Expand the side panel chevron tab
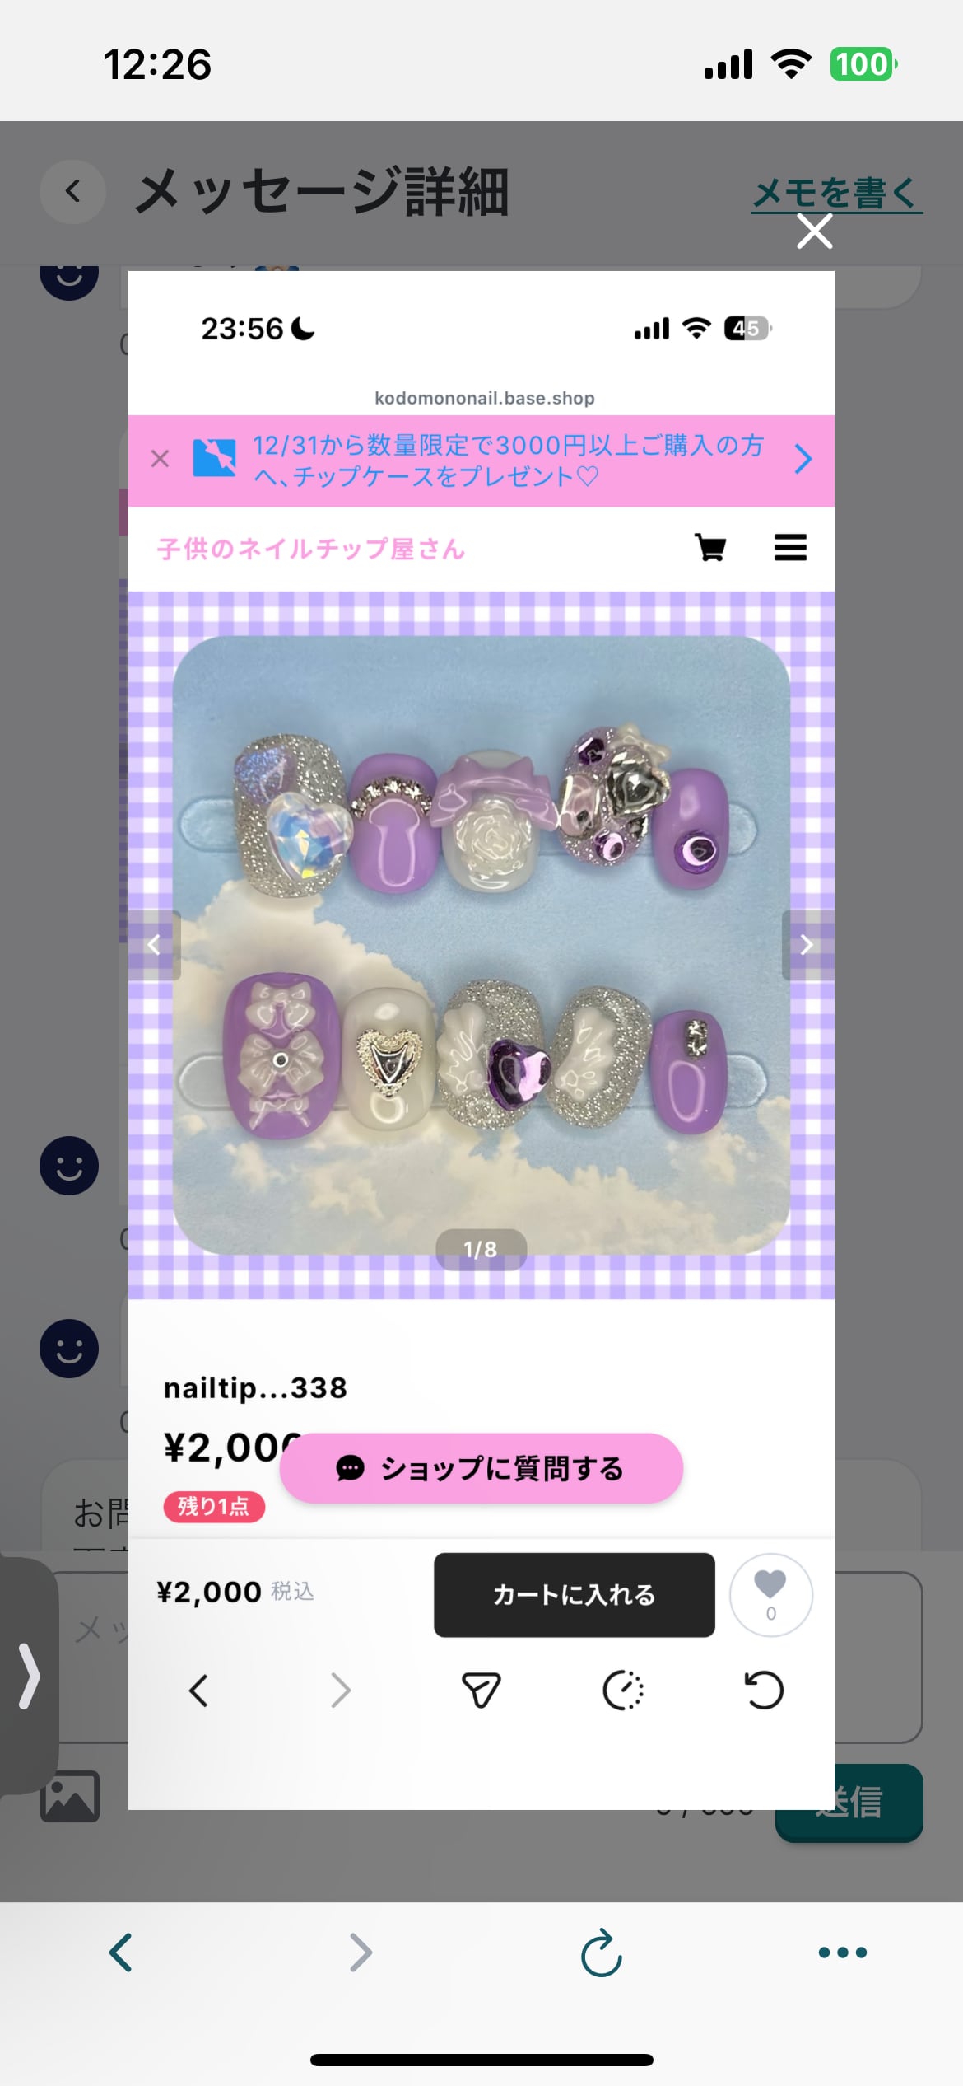Image resolution: width=963 pixels, height=2086 pixels. (x=29, y=1676)
